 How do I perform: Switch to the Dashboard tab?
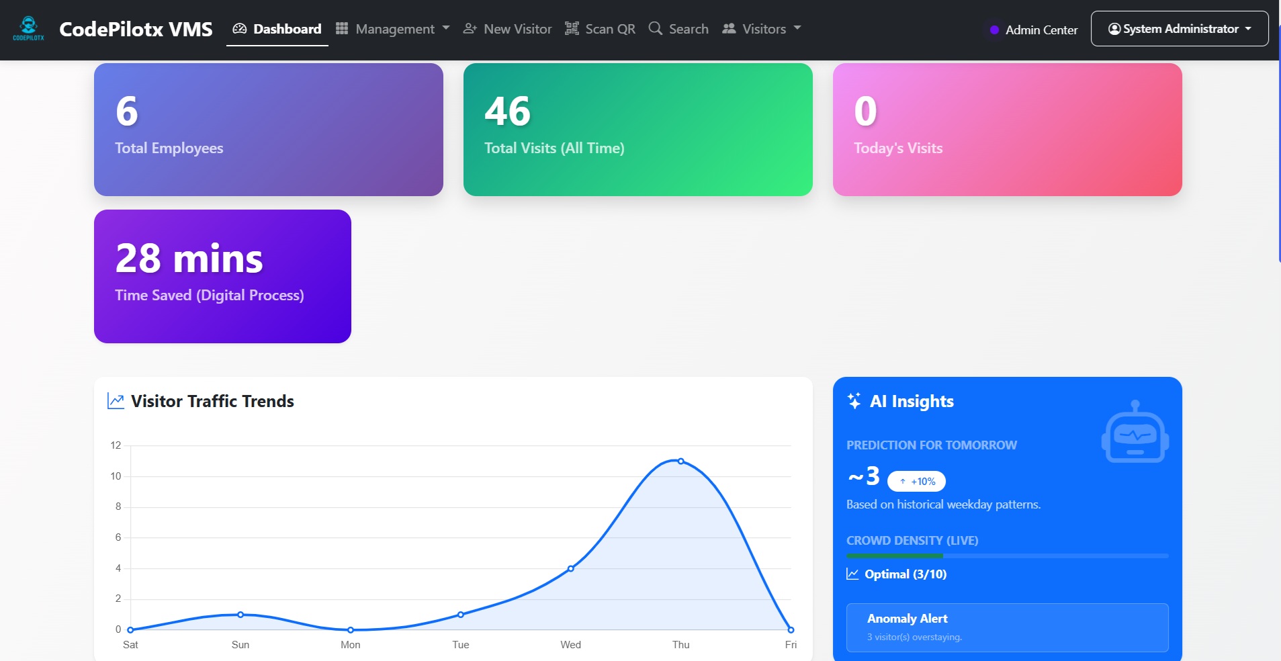pos(287,28)
